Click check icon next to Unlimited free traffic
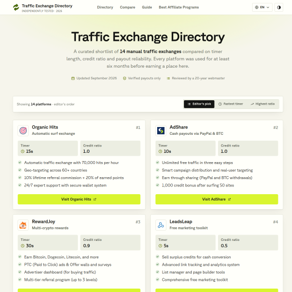The image size is (292, 292). point(157,163)
